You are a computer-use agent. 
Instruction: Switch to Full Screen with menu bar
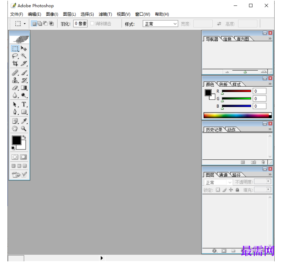pyautogui.click(x=19, y=166)
